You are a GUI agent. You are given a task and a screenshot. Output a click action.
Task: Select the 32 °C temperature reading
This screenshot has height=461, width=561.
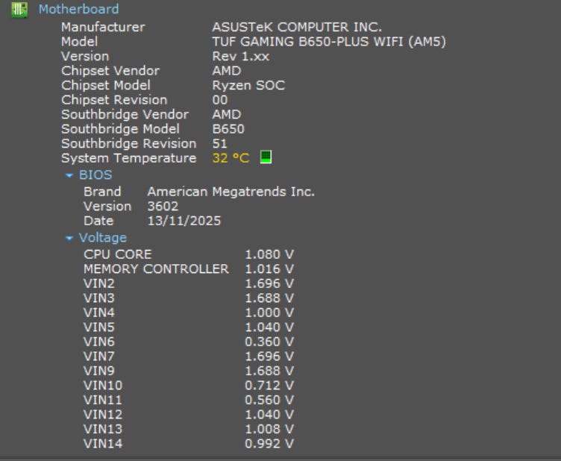coord(231,158)
